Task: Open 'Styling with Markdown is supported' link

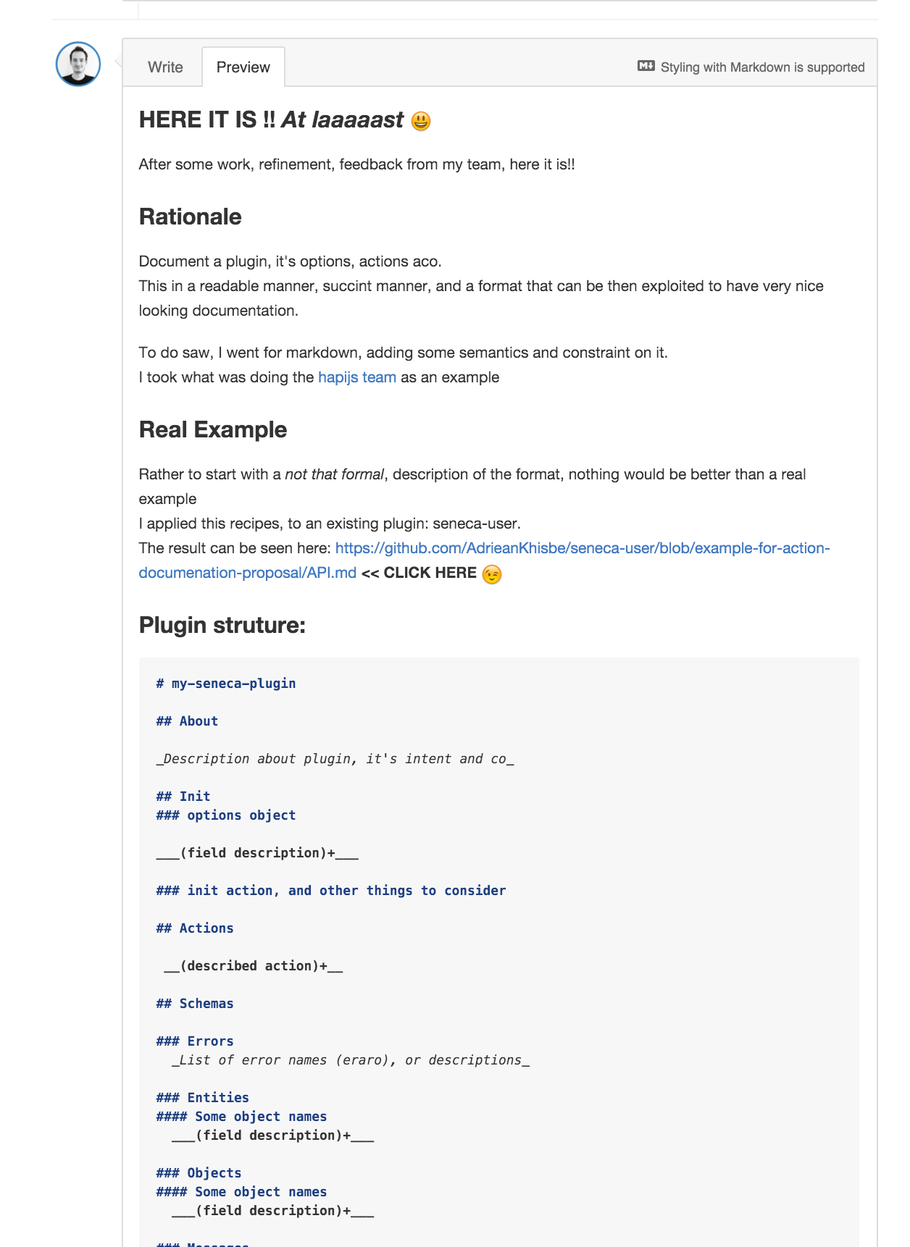Action: [x=762, y=67]
